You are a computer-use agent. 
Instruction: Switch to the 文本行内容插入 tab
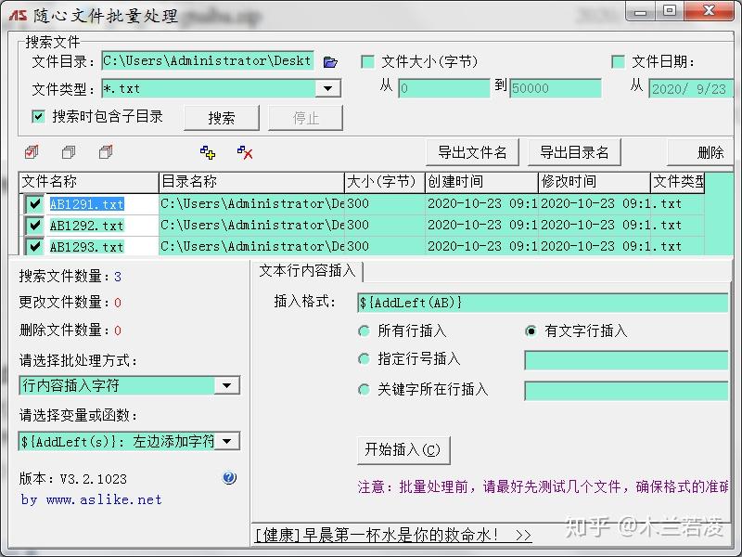point(306,272)
